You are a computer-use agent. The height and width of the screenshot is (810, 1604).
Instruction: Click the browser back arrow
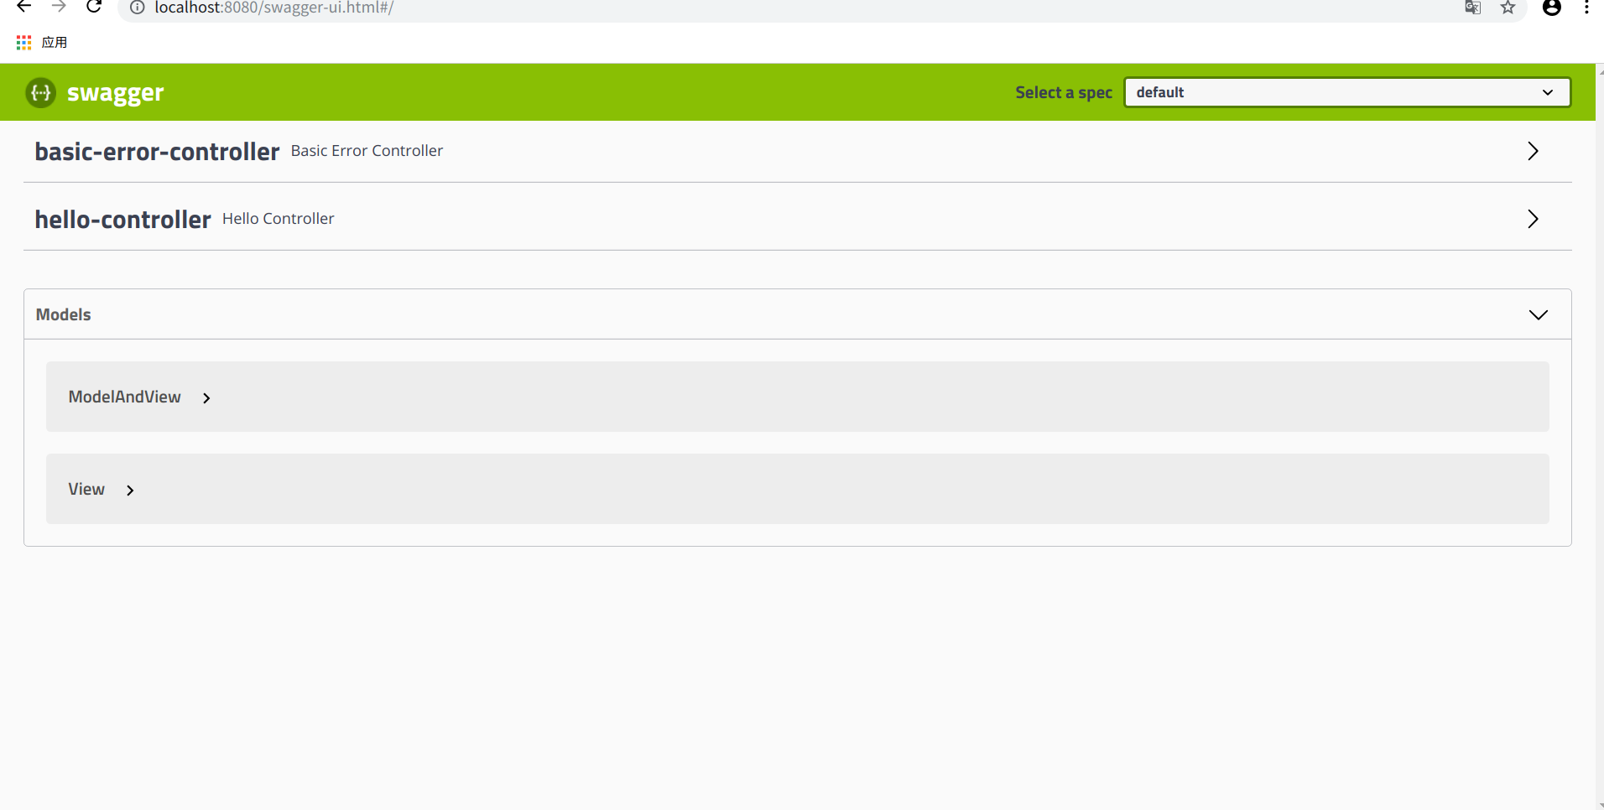(x=24, y=7)
